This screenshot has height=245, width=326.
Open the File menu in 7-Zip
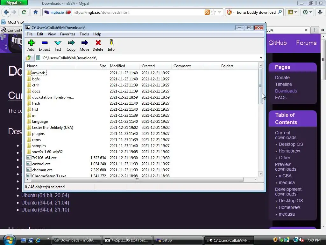pos(30,34)
